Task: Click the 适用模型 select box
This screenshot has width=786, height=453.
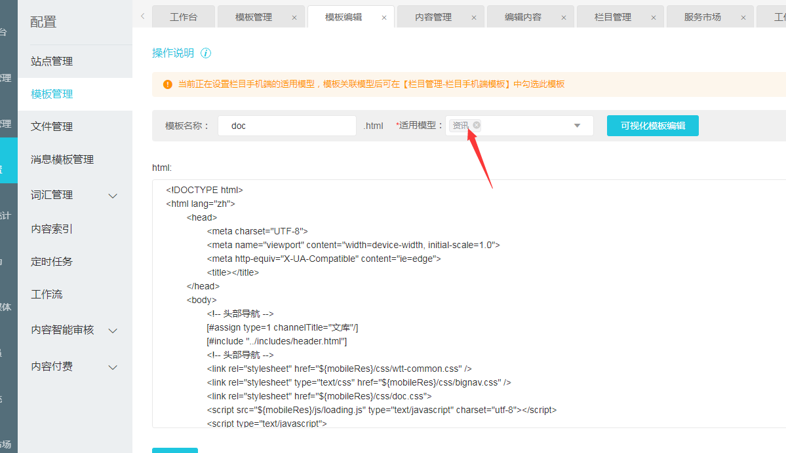Action: (x=519, y=126)
